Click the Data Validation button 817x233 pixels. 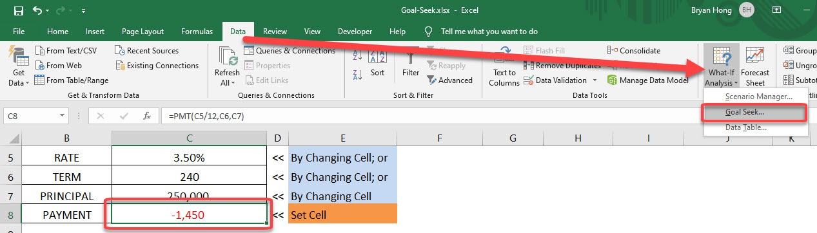point(556,80)
